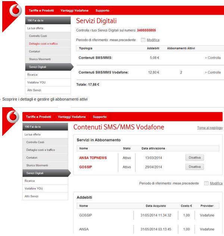Image resolution: width=224 pixels, height=236 pixels.
Task: Disattiva the ANSA TOPNEWS subscription
Action: 195,158
